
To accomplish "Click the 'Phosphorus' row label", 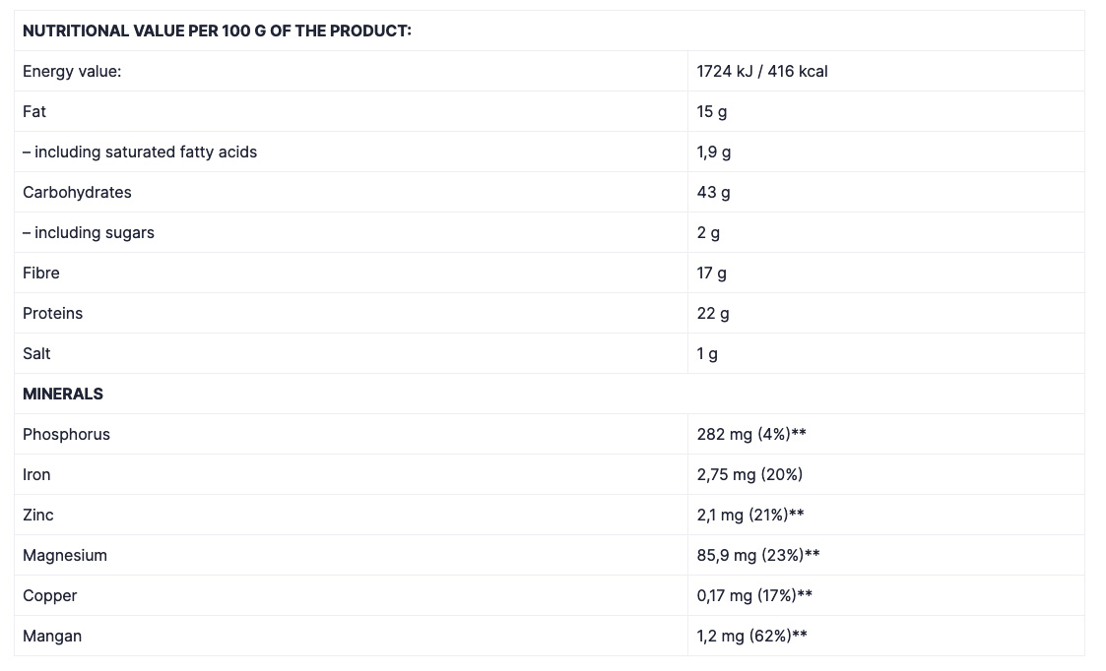I will point(66,435).
